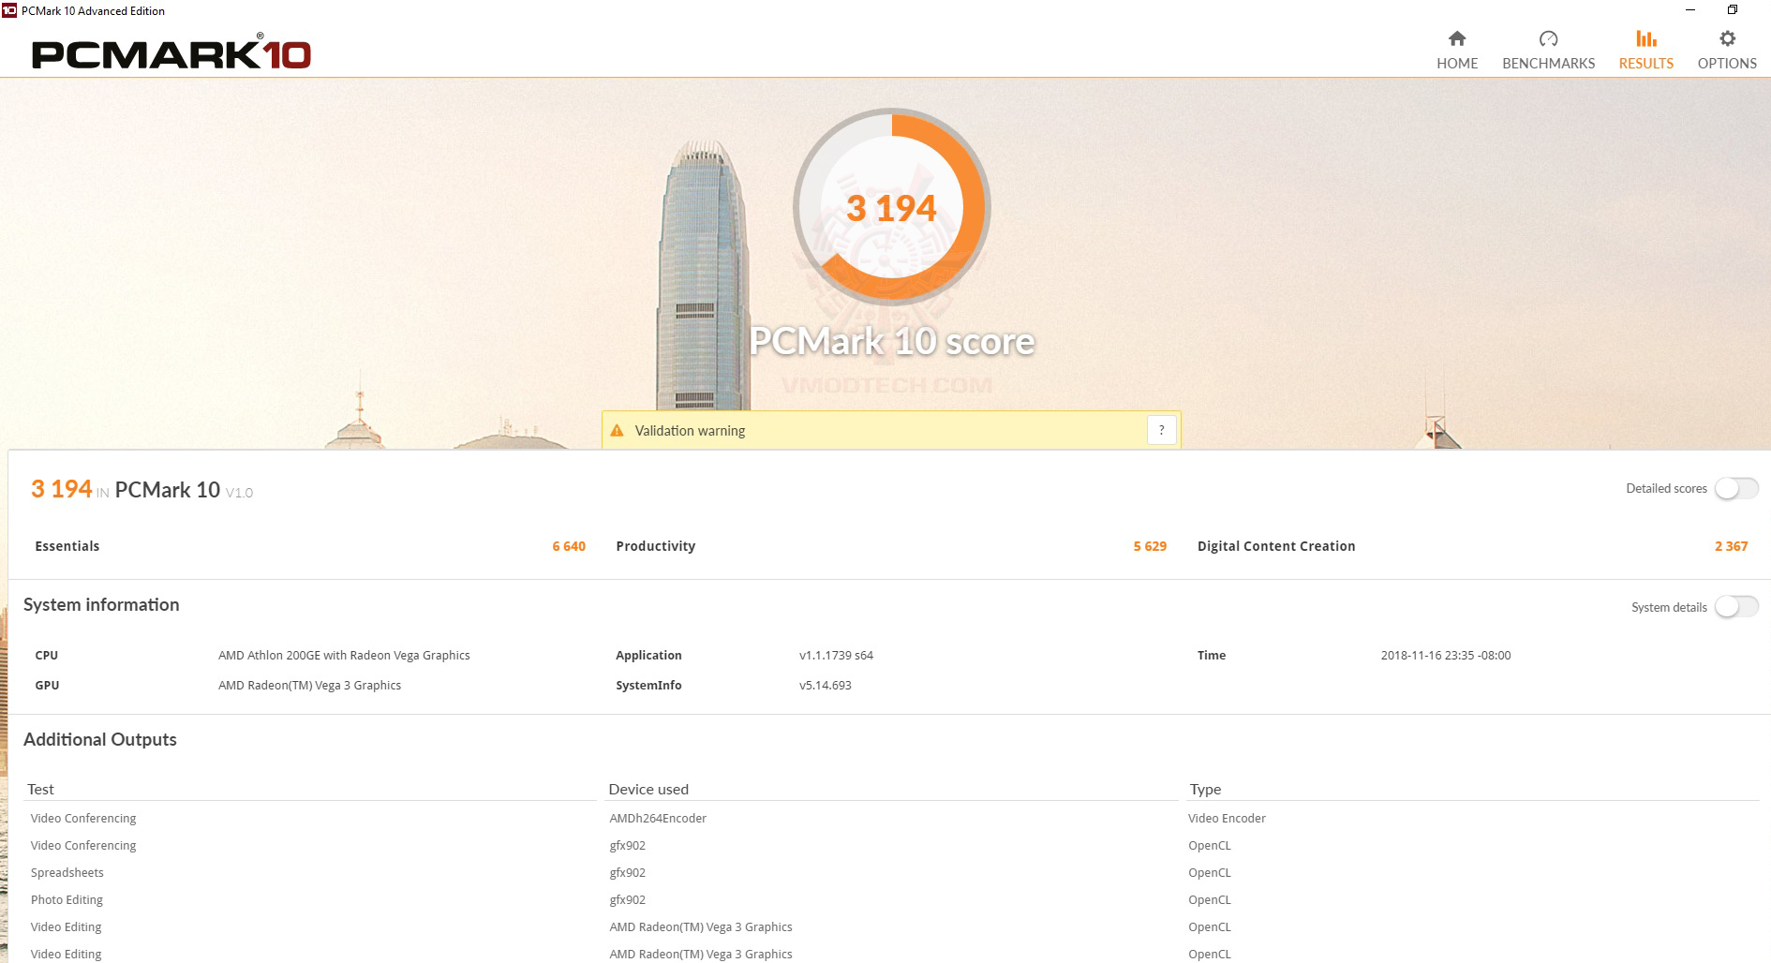Click the Productivity value 5 629
This screenshot has width=1771, height=963.
point(1150,546)
